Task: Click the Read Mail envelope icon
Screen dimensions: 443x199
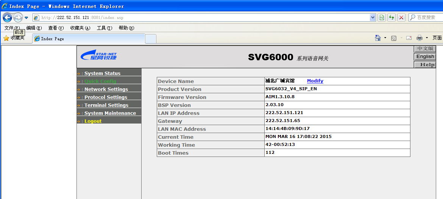Action: click(x=409, y=38)
